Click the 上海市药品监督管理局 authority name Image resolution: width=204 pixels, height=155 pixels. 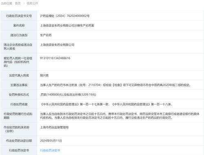pyautogui.click(x=54, y=127)
